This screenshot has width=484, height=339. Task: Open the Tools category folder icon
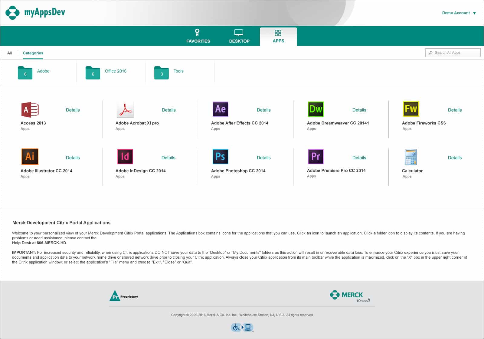coord(162,73)
